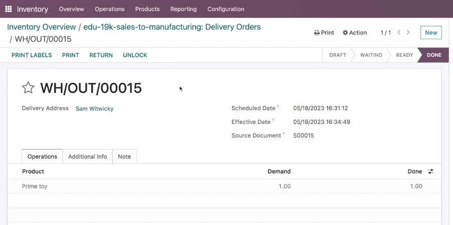The width and height of the screenshot is (453, 225).
Task: Click the RETURN button
Action: (101, 55)
